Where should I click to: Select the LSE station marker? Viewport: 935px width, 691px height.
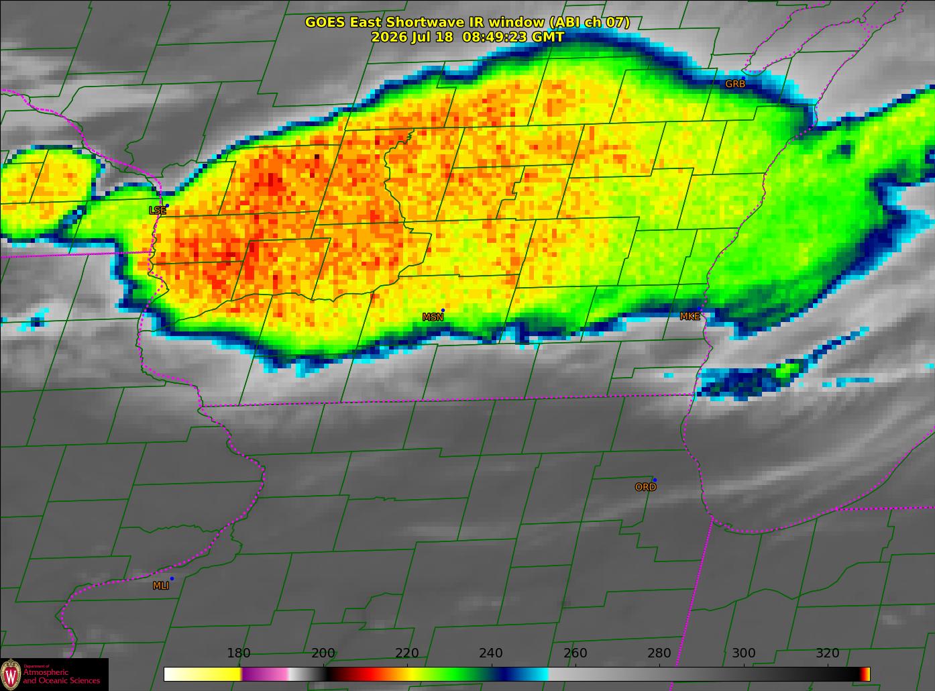[x=167, y=206]
